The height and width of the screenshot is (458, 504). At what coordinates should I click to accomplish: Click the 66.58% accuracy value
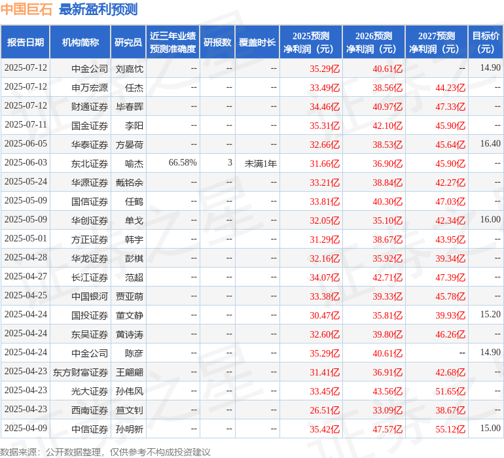[183, 163]
